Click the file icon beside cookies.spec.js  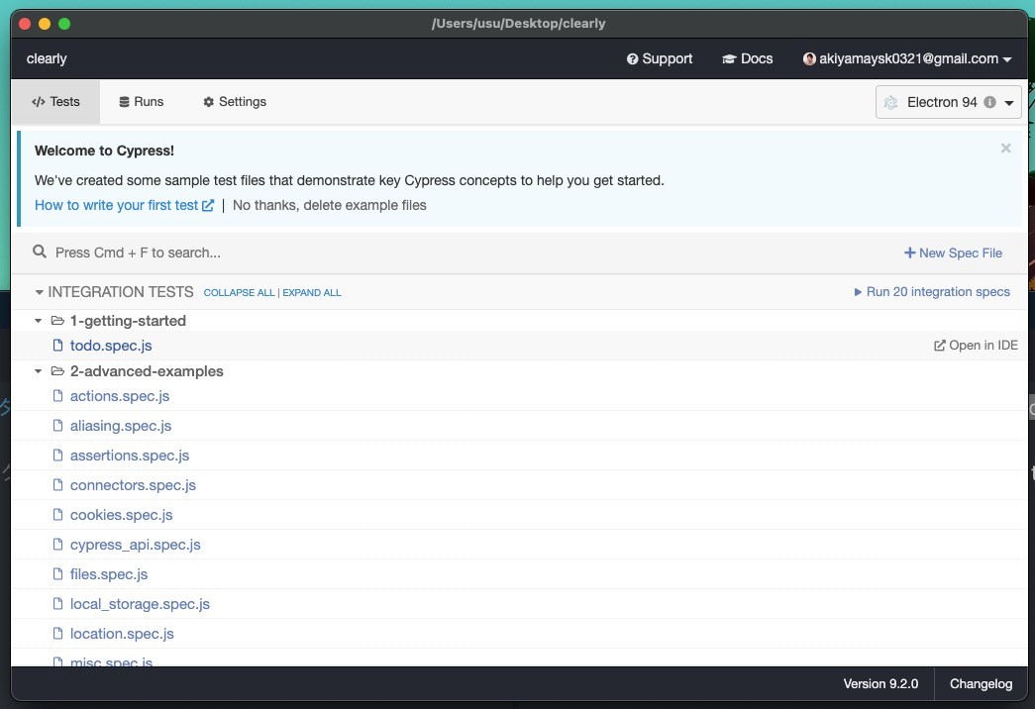tap(58, 514)
